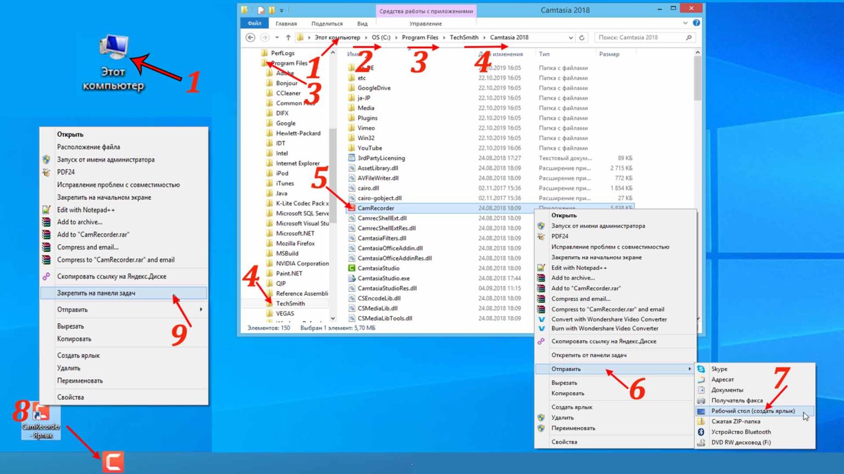Open the address bar history dropdown
Screen dimensions: 844x474
coord(570,37)
